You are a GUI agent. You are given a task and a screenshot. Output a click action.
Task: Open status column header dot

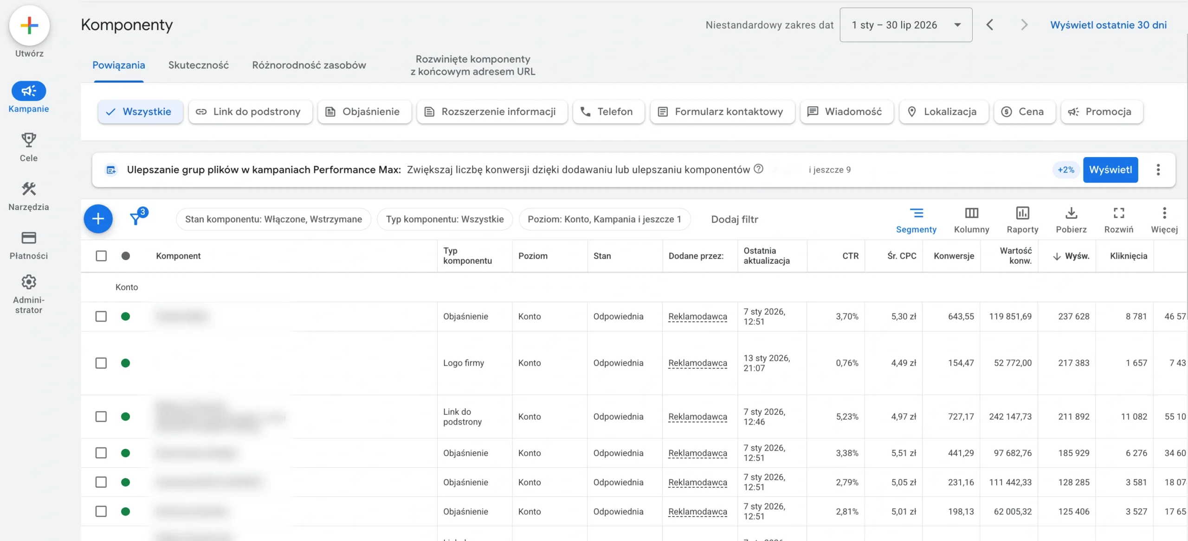tap(125, 256)
